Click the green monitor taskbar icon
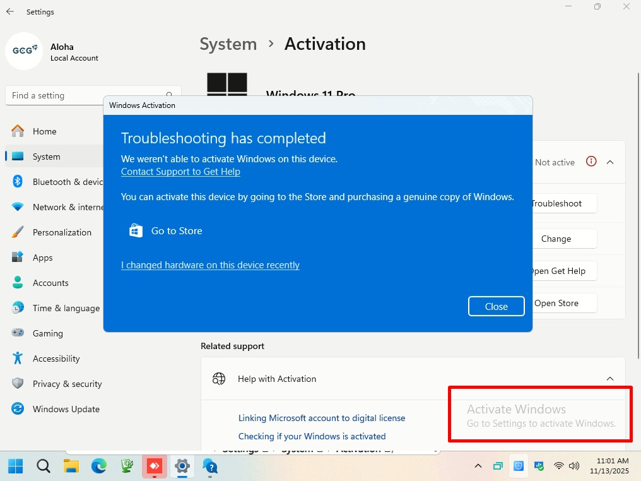Image resolution: width=641 pixels, height=481 pixels. (x=127, y=466)
